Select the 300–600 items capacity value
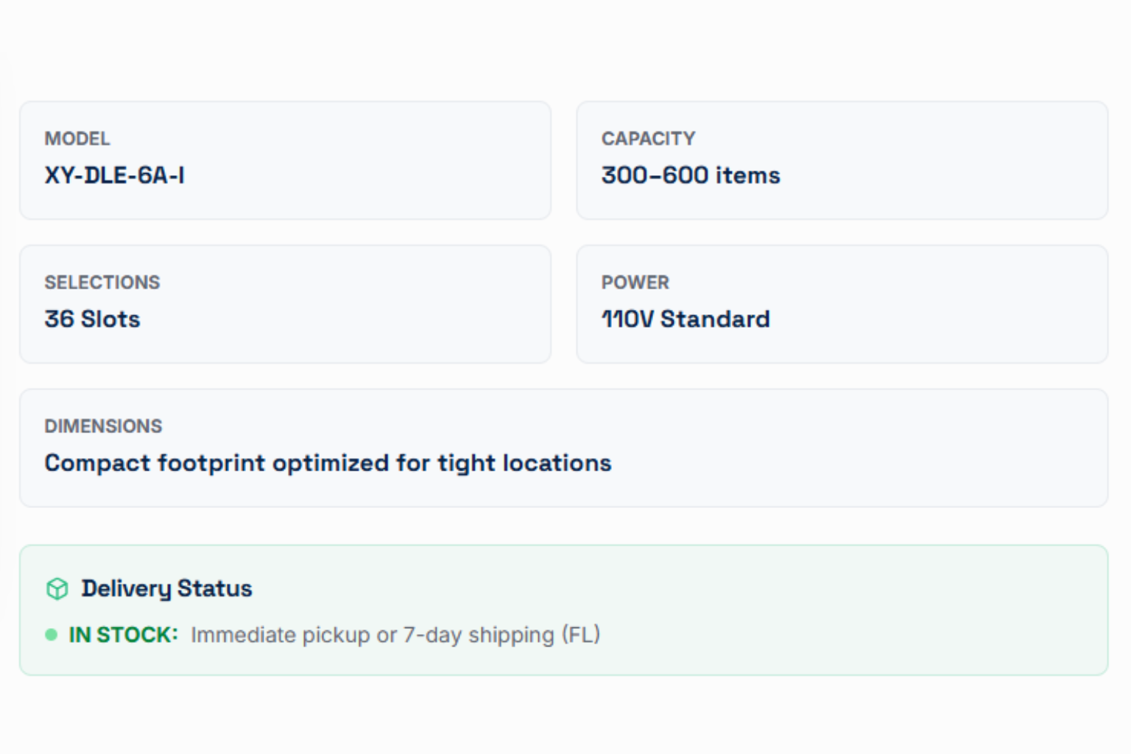 [x=690, y=175]
